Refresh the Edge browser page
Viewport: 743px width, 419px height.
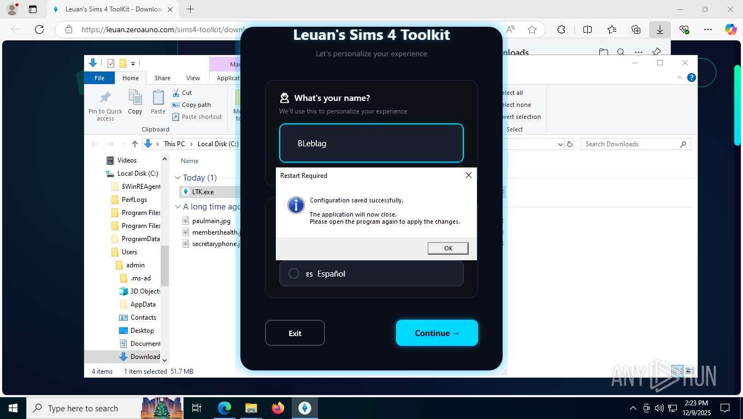tap(39, 29)
